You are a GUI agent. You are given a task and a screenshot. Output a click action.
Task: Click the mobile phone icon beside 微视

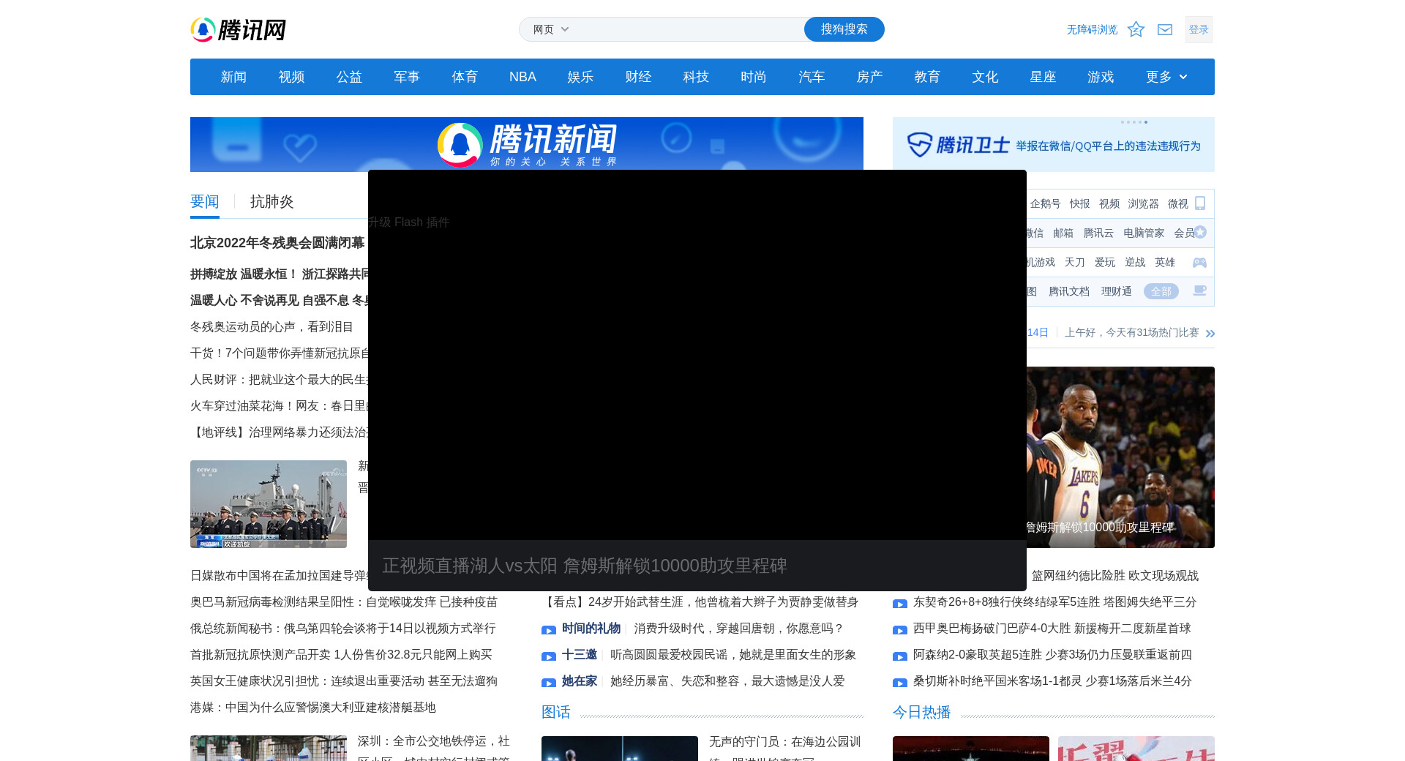(x=1200, y=203)
